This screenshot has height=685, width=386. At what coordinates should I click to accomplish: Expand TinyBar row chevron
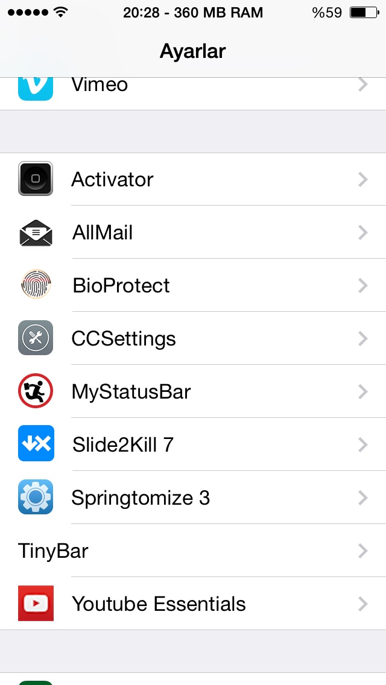click(362, 551)
